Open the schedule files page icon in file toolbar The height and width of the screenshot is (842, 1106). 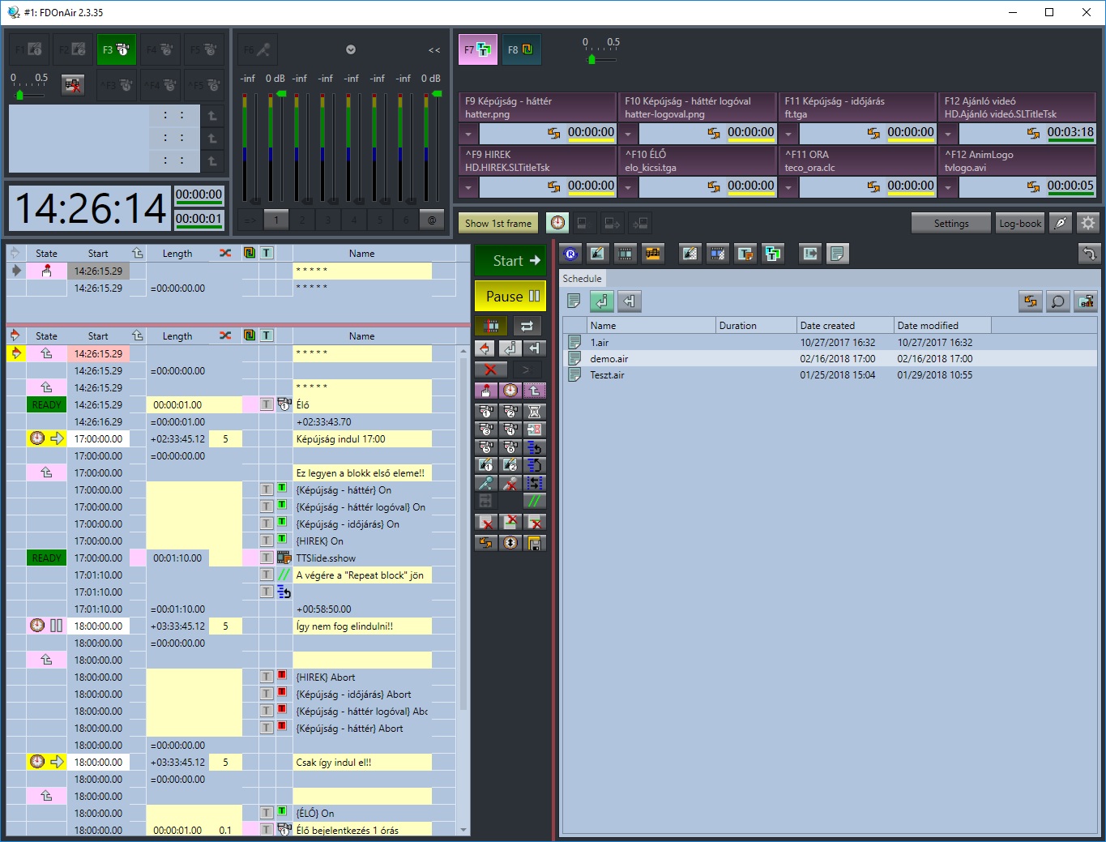point(837,254)
